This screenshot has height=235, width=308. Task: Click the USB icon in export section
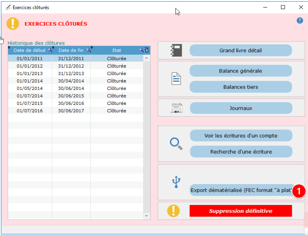point(176,182)
